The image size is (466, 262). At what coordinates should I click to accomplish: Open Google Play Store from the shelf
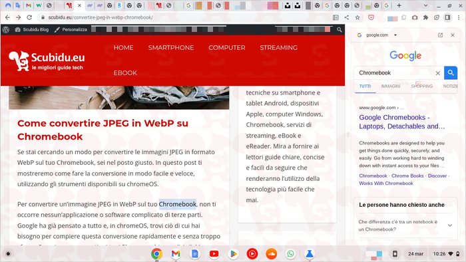coord(233,254)
